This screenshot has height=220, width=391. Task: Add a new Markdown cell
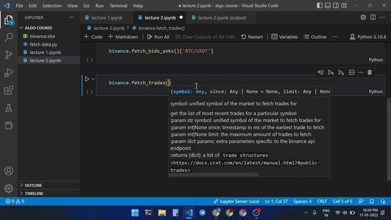(x=123, y=37)
